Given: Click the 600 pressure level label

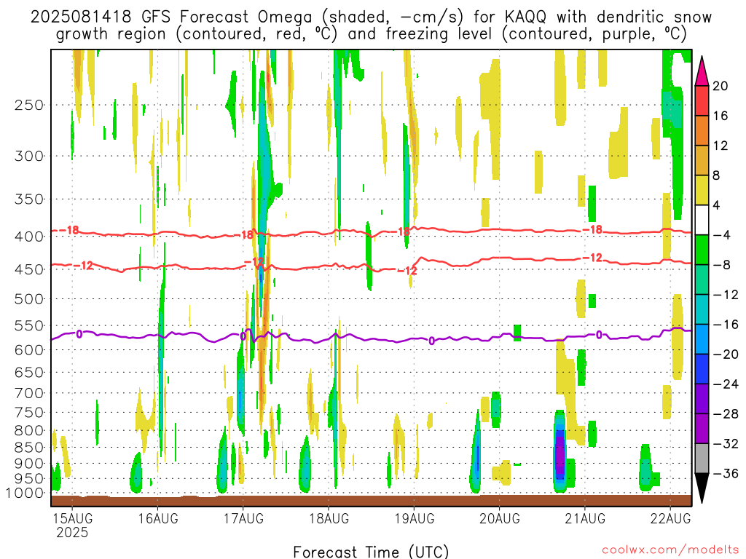Looking at the screenshot, I should pos(29,350).
